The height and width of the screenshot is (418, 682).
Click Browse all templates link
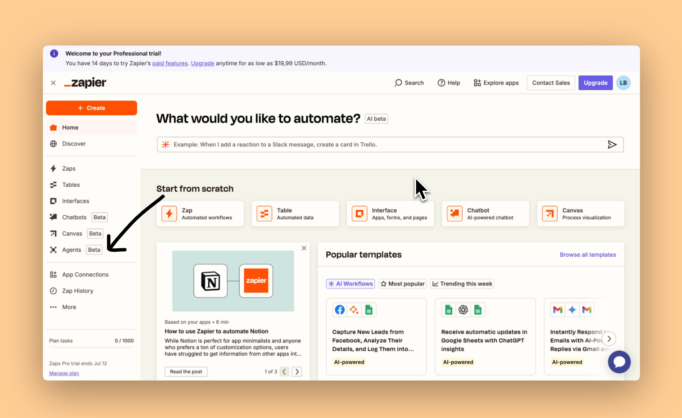point(588,255)
